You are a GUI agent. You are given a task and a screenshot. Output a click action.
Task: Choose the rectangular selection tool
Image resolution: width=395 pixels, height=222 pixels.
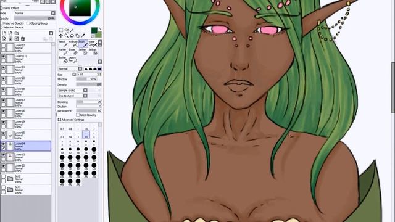(x=61, y=30)
